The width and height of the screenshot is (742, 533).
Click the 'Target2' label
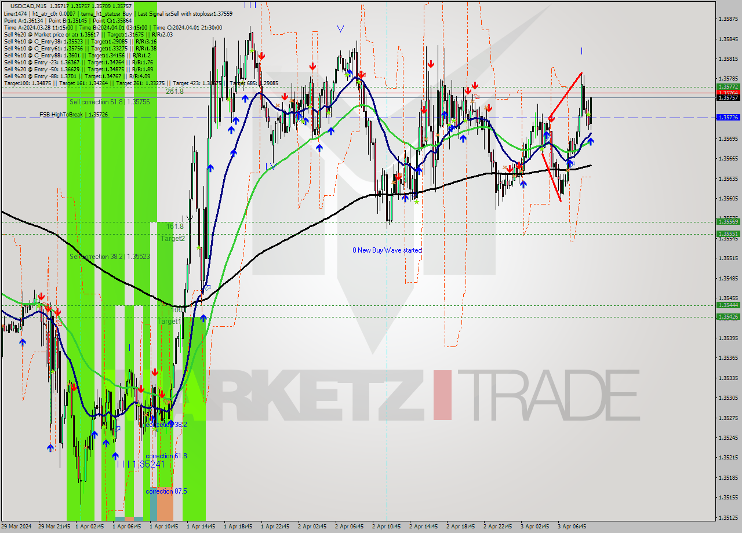(x=173, y=238)
